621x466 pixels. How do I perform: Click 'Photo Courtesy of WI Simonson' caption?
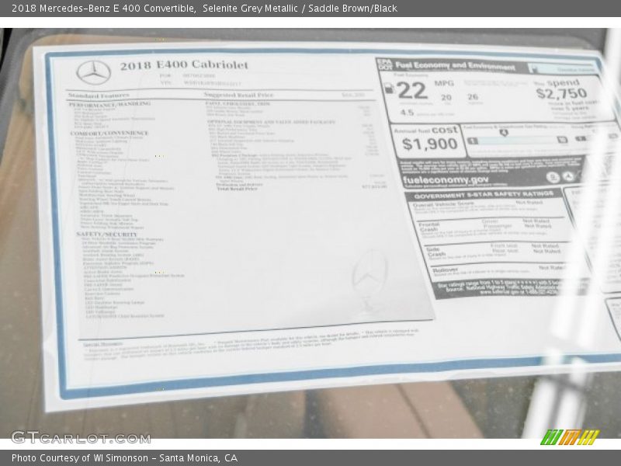(124, 458)
